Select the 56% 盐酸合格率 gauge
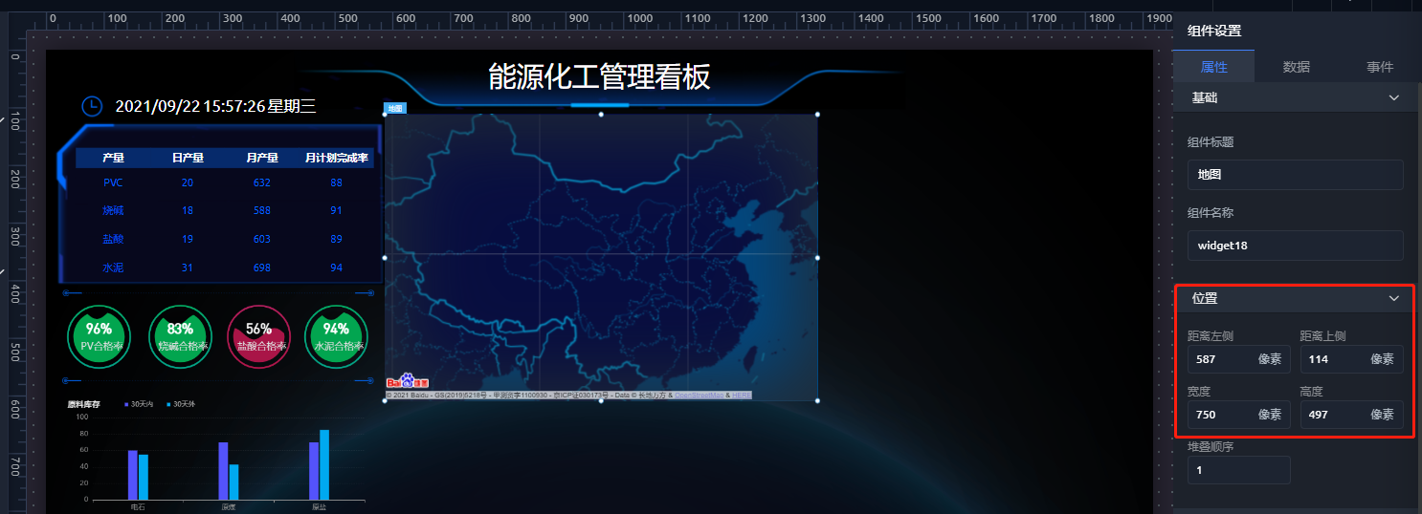Screen dimensions: 1422x514 pos(258,336)
